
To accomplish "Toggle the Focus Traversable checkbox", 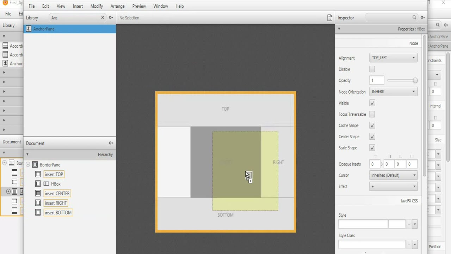I will 372,114.
